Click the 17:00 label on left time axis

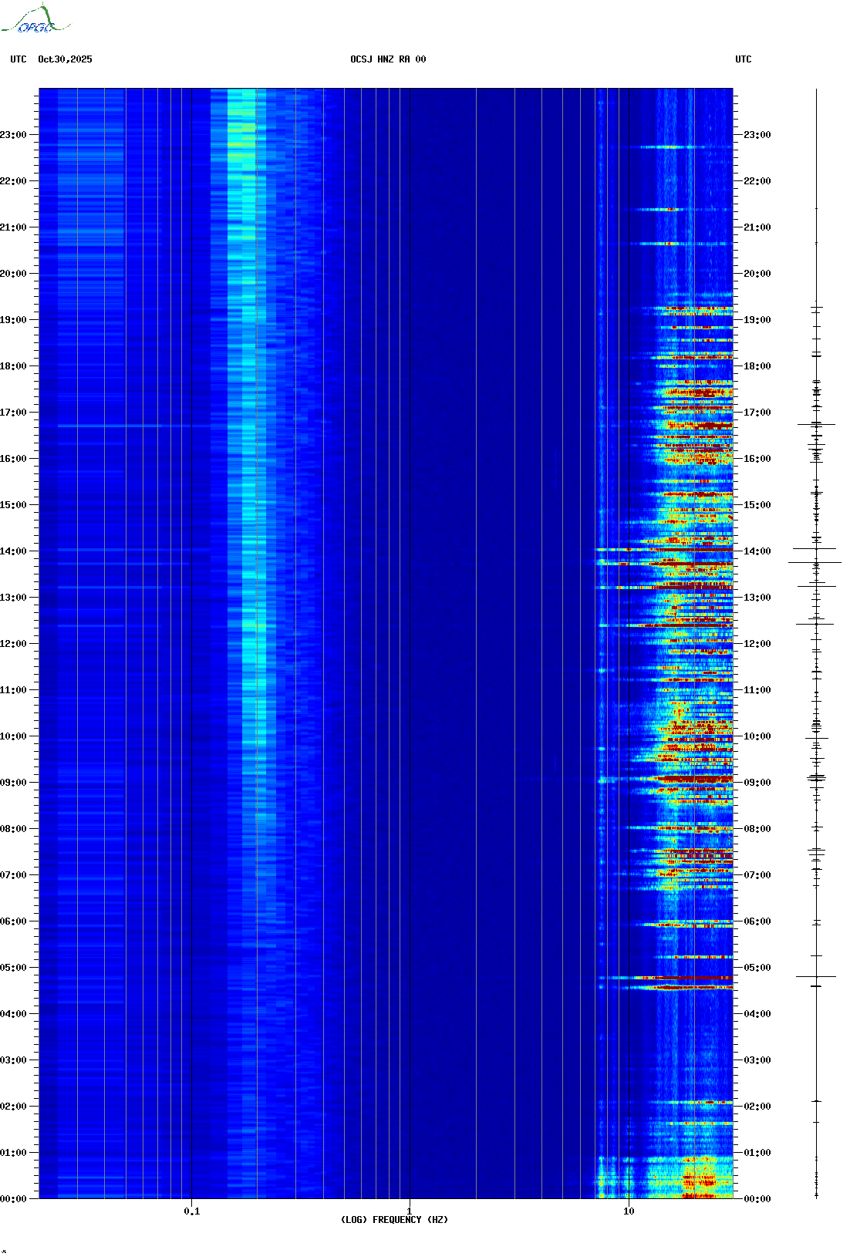14,413
